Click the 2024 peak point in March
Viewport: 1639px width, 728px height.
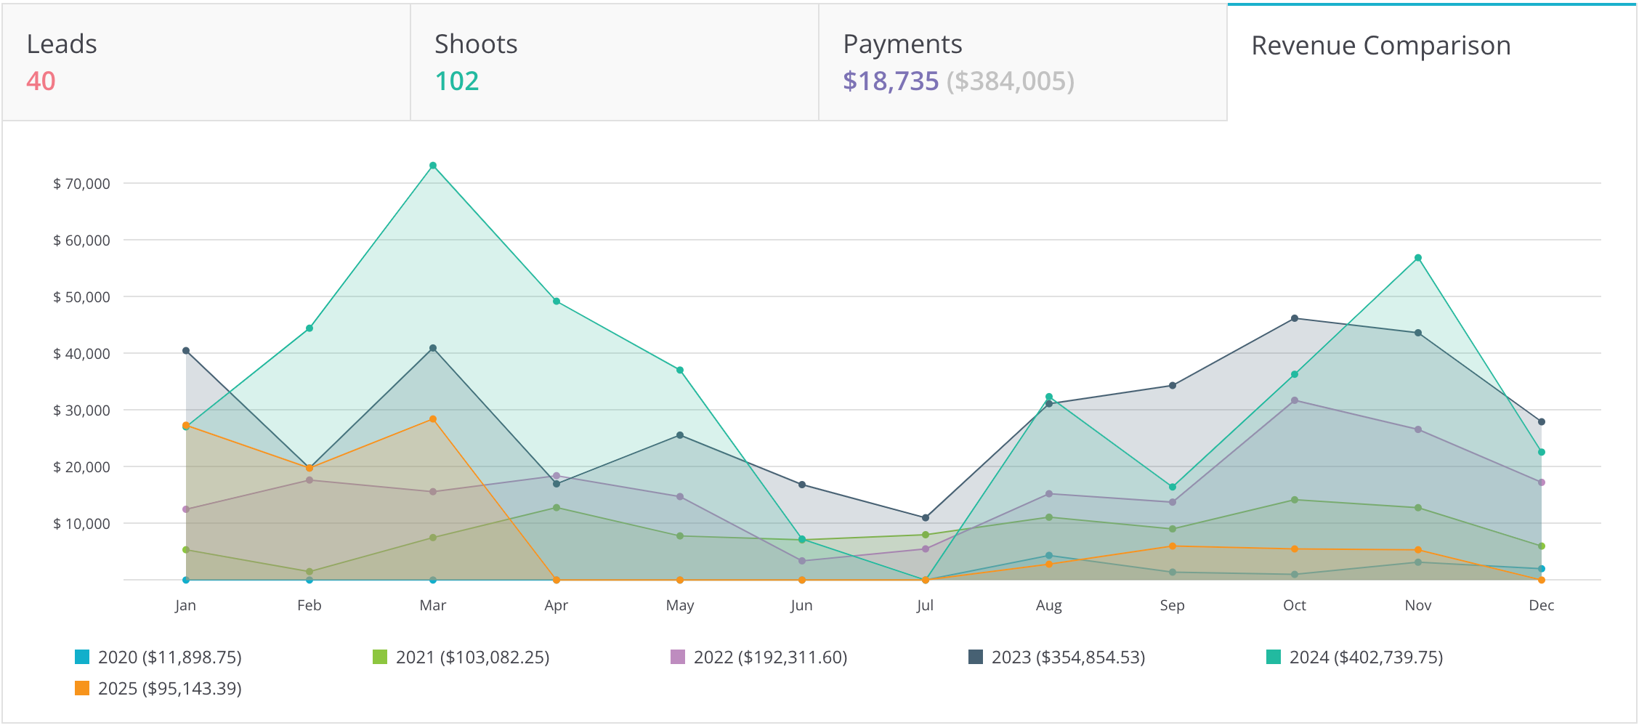pyautogui.click(x=433, y=166)
